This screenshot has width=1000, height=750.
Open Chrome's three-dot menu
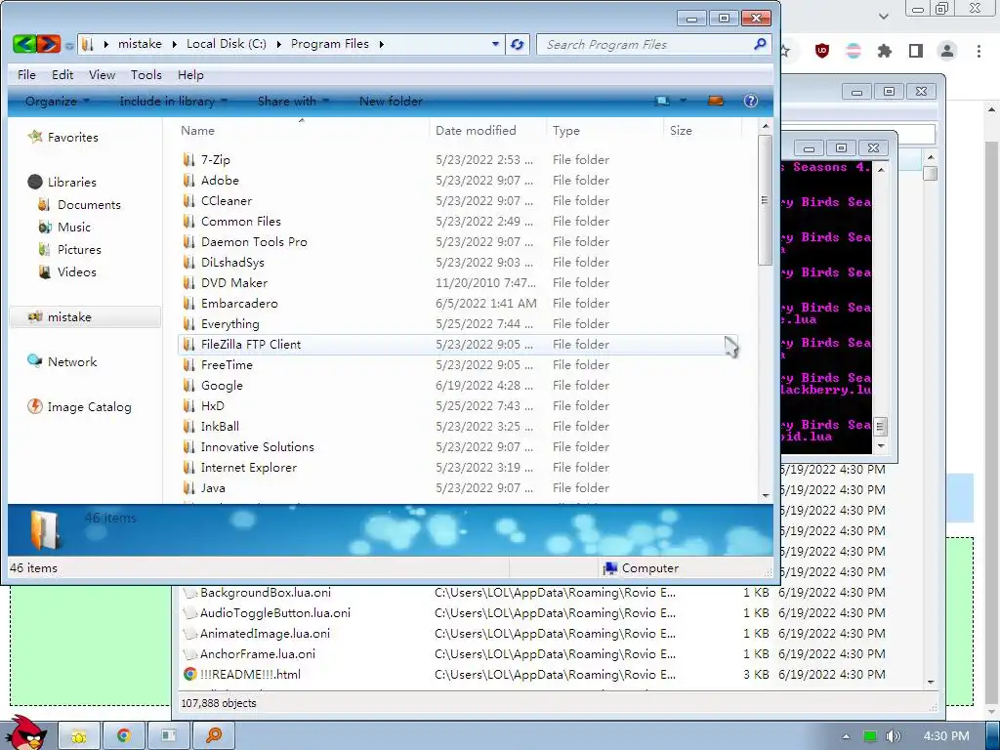click(979, 51)
